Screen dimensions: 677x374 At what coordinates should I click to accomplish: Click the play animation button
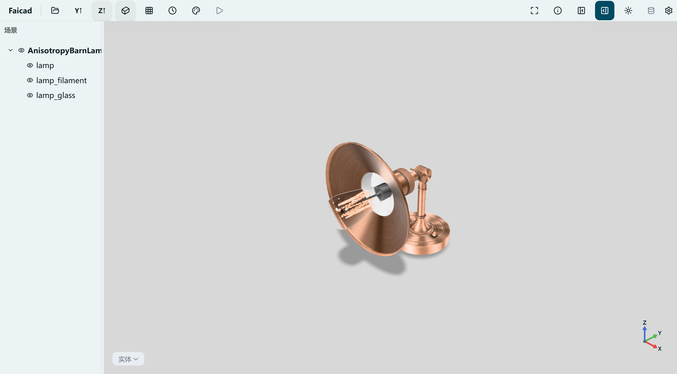click(x=219, y=11)
